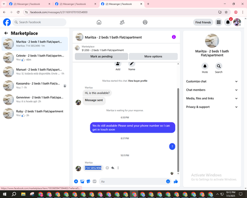Open purple conversation information icon
This screenshot has height=198, width=247.
click(174, 37)
